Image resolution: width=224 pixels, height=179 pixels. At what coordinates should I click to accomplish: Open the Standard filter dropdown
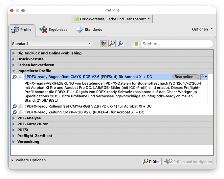[x=52, y=43]
